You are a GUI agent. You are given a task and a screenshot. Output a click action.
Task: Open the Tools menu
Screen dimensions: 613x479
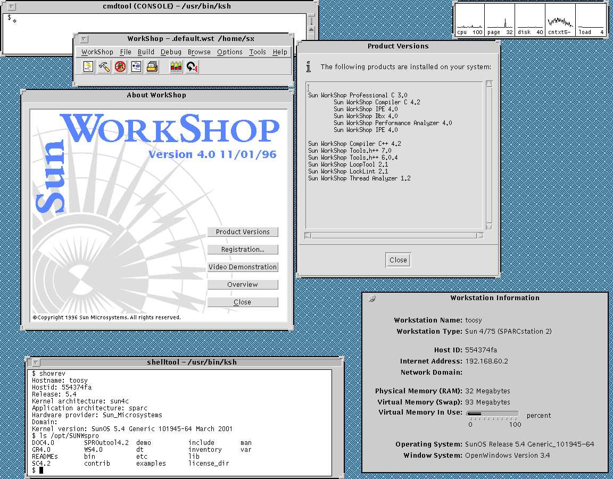[x=258, y=52]
